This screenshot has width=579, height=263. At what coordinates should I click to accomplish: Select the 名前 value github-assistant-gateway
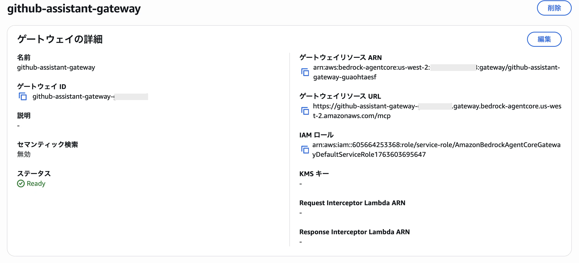pos(56,67)
